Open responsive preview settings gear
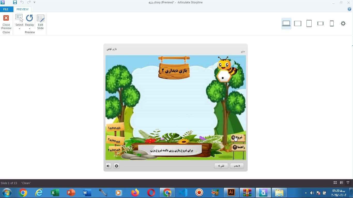Screen dimensions: 353x198 [x=343, y=23]
